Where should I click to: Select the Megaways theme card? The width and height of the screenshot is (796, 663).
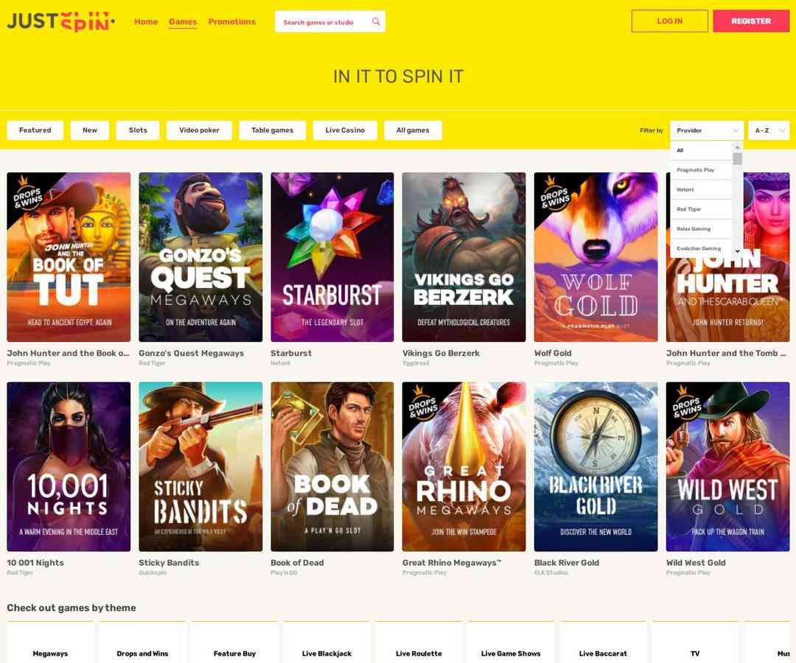50,643
